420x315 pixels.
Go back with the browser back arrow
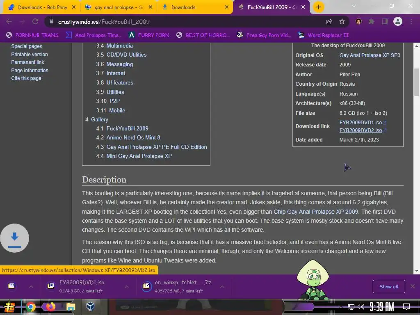click(x=9, y=21)
